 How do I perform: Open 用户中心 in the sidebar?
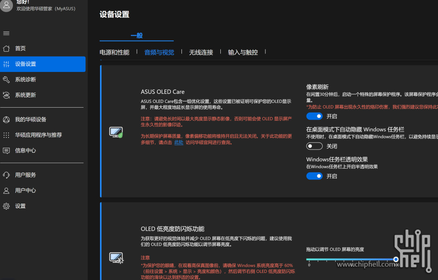[43, 191]
